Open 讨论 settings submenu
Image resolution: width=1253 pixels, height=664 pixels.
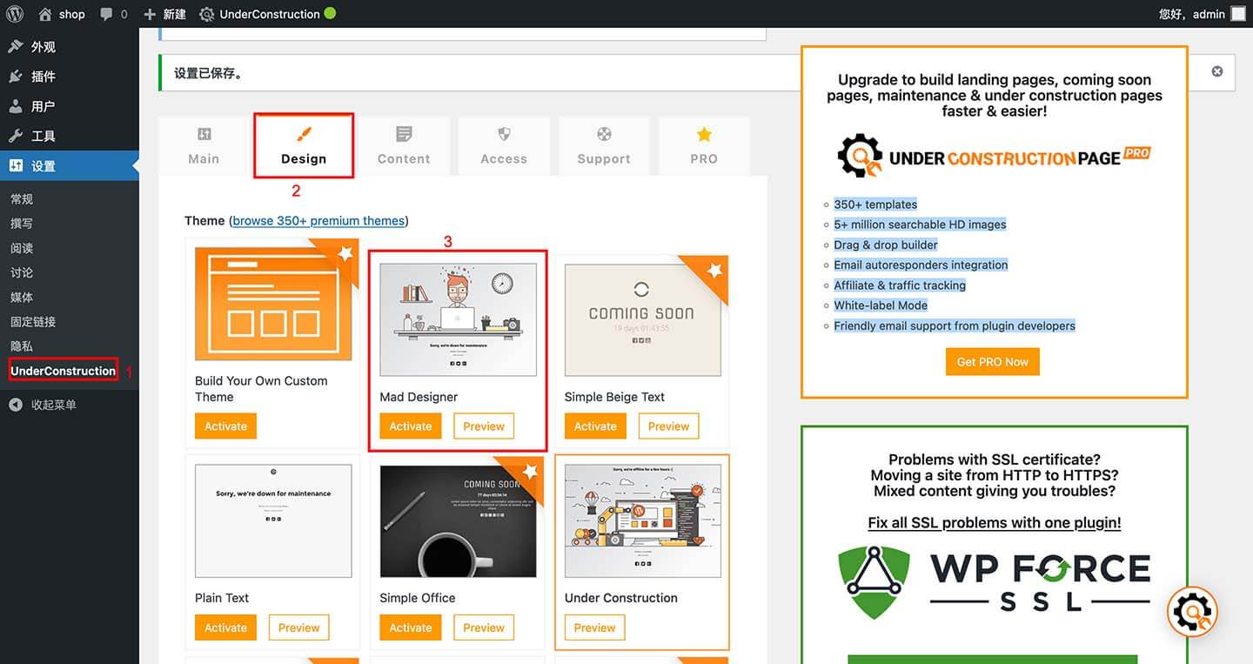pos(22,272)
